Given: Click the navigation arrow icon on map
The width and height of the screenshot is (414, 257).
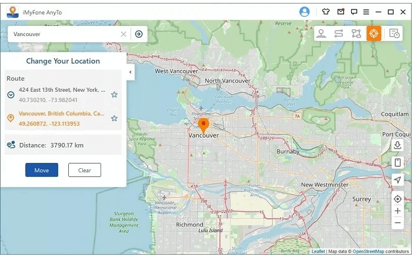Looking at the screenshot, I should pos(398,180).
